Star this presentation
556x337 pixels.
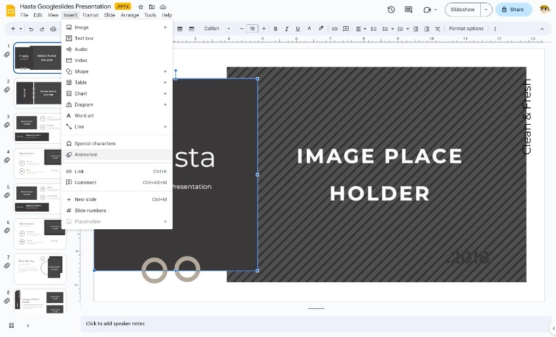(141, 7)
